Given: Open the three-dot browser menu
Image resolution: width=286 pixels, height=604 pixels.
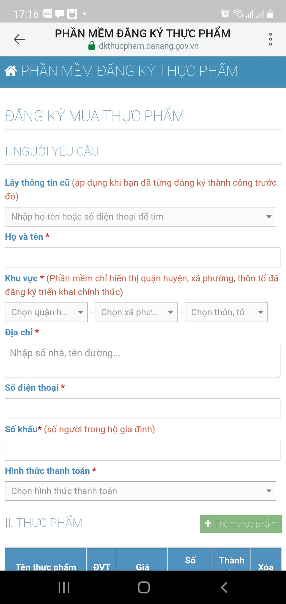Looking at the screenshot, I should pyautogui.click(x=270, y=39).
